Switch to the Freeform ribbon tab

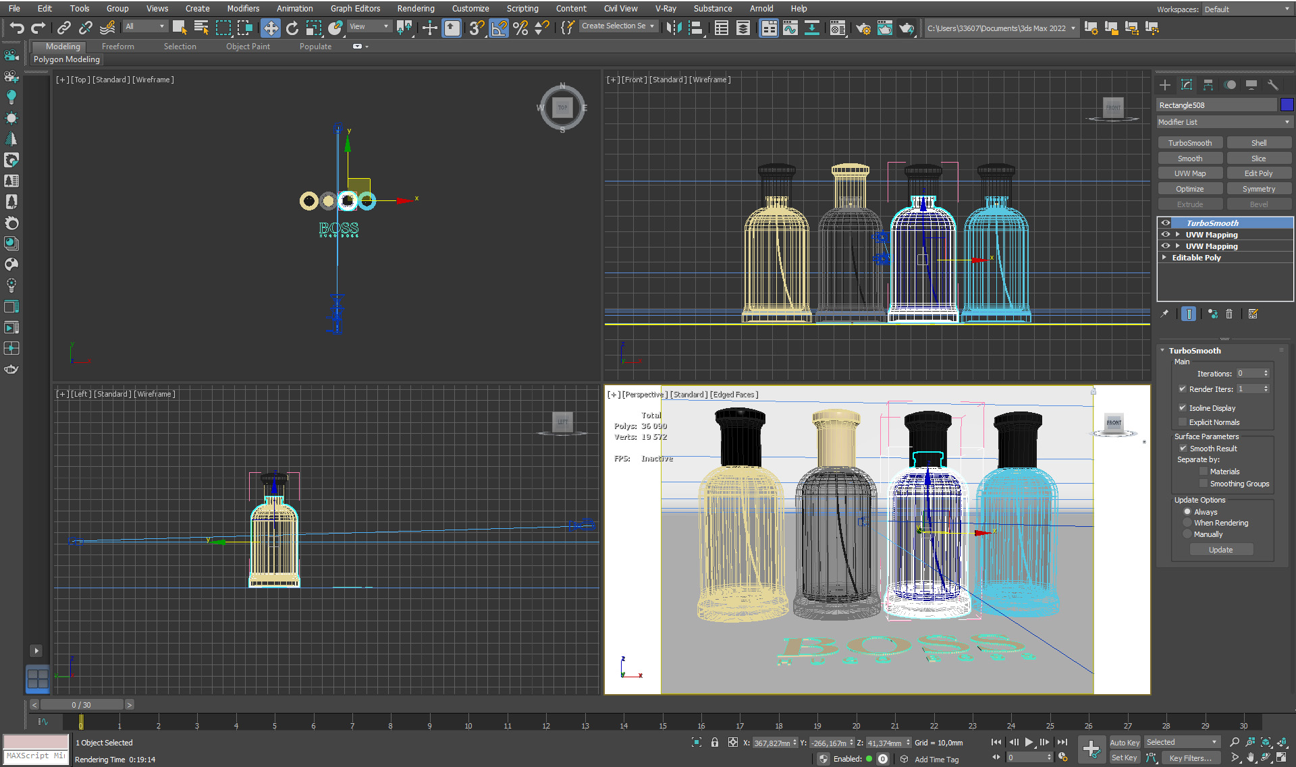118,47
